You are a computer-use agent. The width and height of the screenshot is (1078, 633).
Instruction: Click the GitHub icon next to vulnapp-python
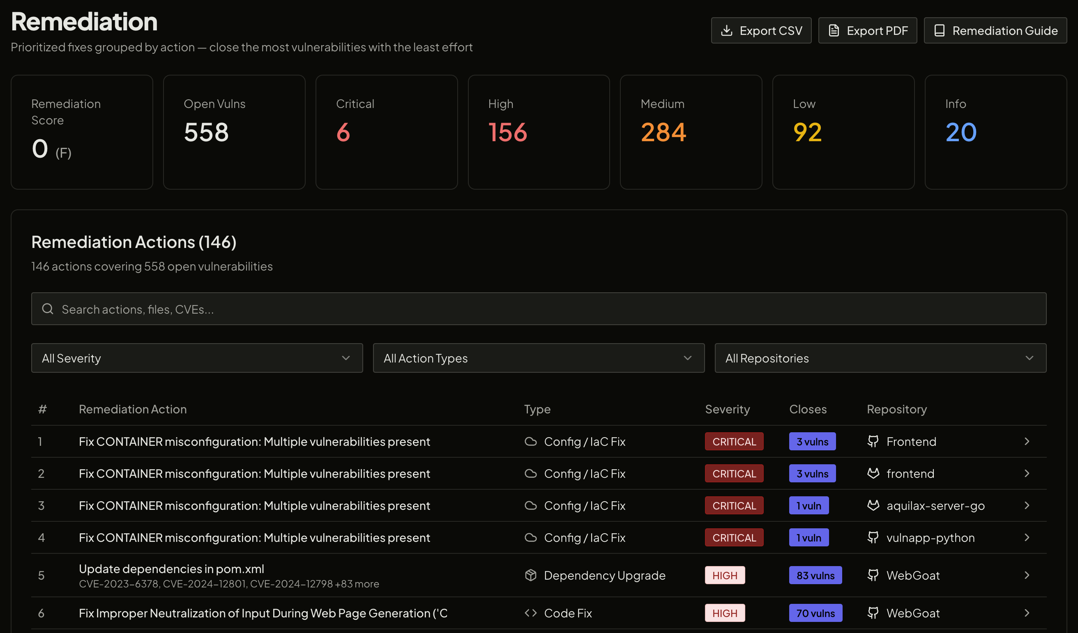coord(873,537)
